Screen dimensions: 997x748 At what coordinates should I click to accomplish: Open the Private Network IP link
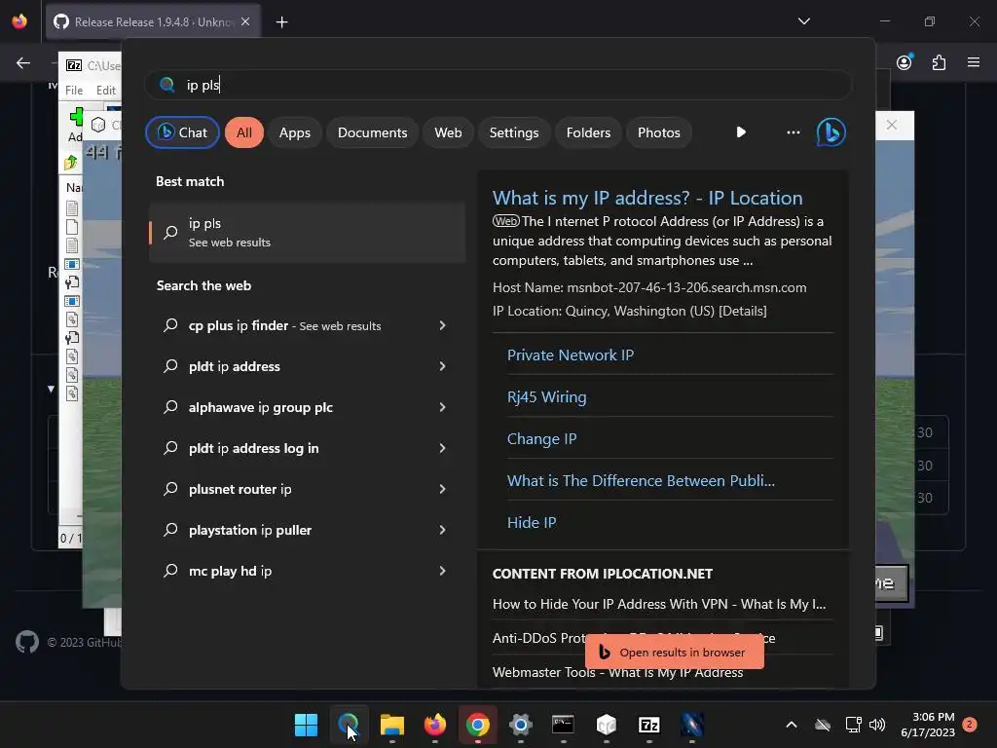click(x=571, y=355)
